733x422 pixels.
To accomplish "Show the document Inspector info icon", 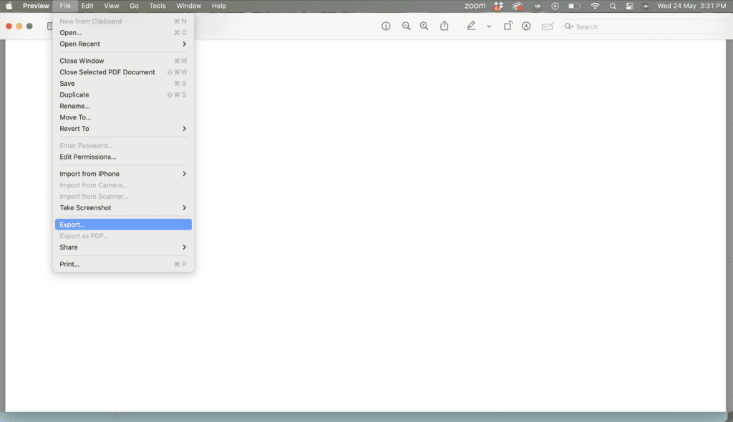I will tap(387, 26).
